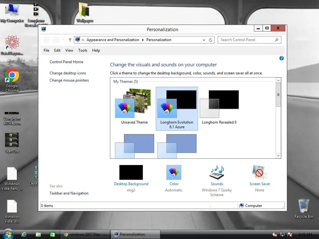Open File Explorer from the taskbar
This screenshot has width=319, height=239.
click(x=38, y=234)
